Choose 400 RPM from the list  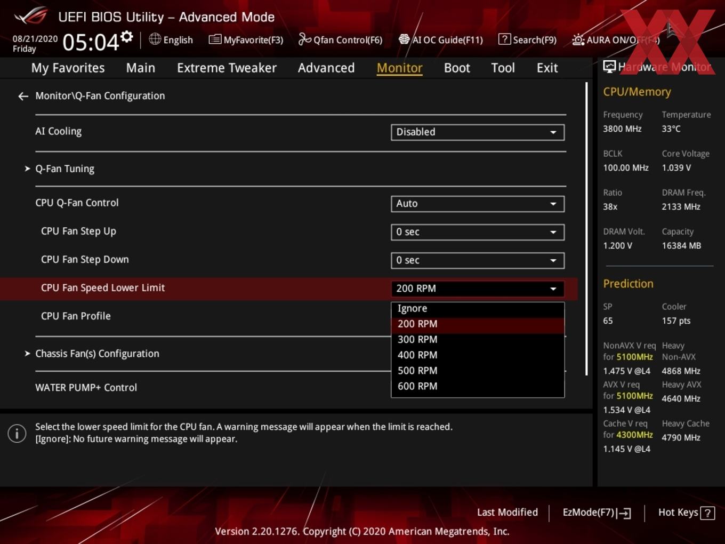pyautogui.click(x=478, y=355)
